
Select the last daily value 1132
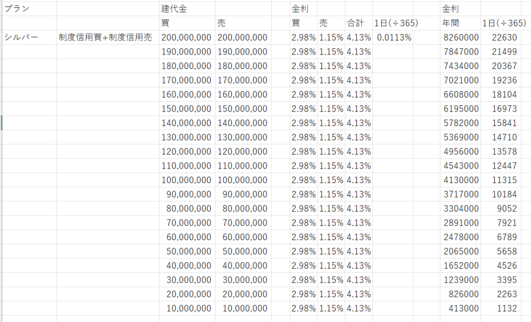coord(508,309)
